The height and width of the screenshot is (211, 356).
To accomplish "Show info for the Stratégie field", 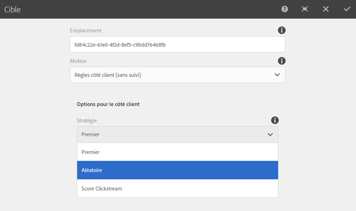I will point(275,121).
